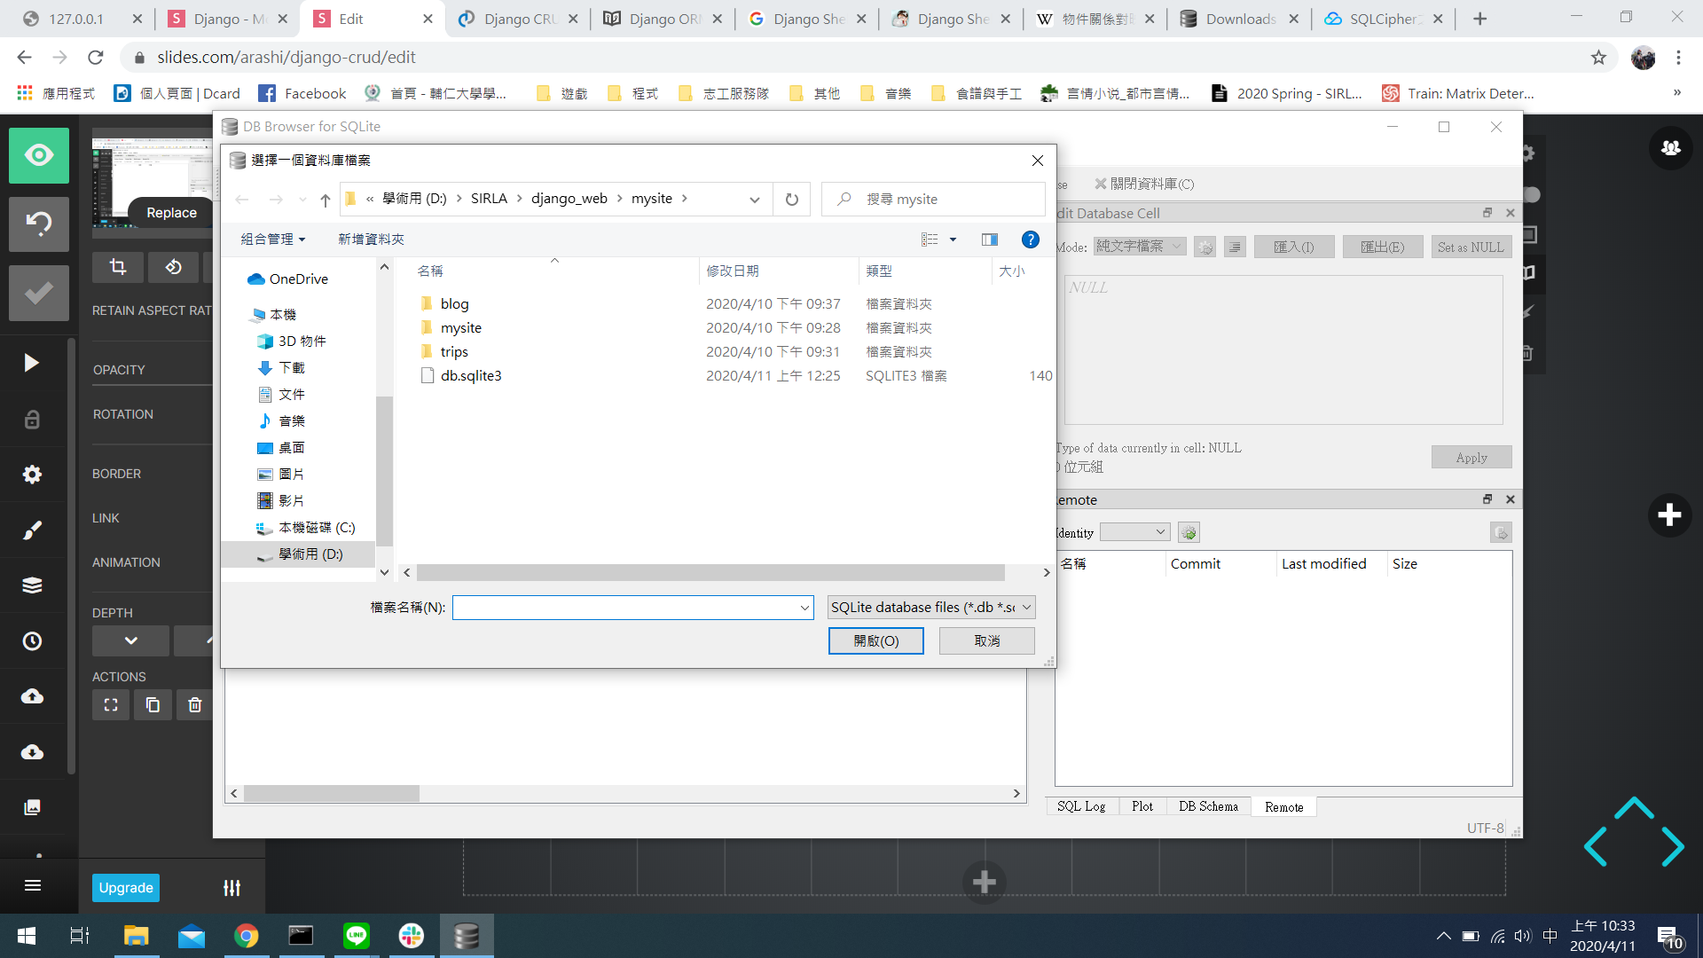The width and height of the screenshot is (1703, 958).
Task: Switch to the DB Schema tab
Action: (1208, 806)
